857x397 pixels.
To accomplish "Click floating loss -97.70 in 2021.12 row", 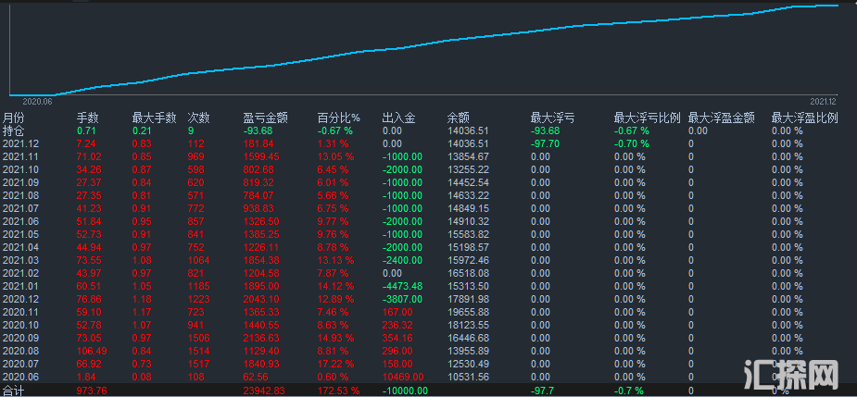I will point(545,143).
